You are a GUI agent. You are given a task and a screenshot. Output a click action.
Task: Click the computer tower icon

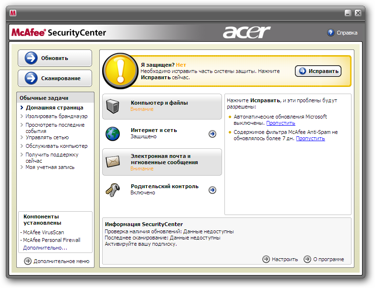tap(113, 106)
